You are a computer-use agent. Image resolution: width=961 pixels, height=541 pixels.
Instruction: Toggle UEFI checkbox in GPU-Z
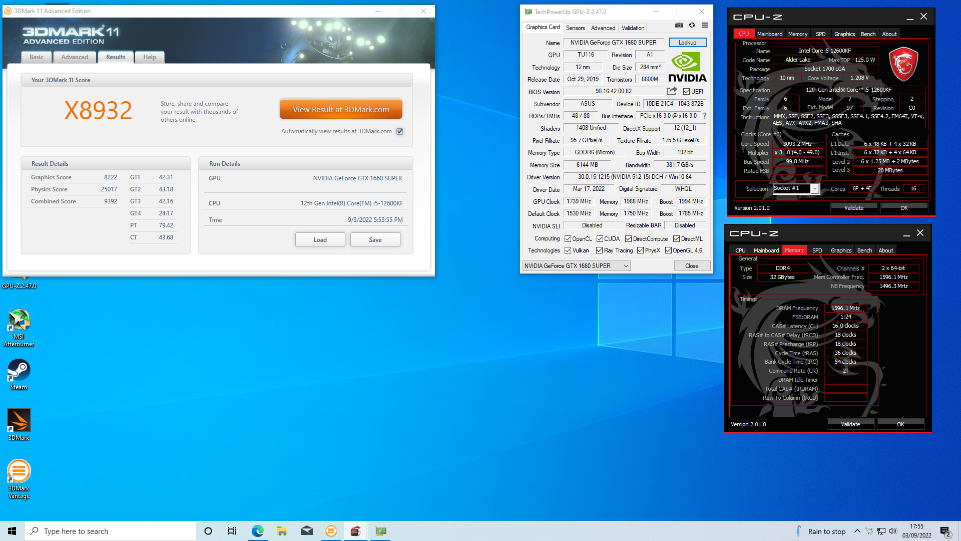pyautogui.click(x=686, y=92)
